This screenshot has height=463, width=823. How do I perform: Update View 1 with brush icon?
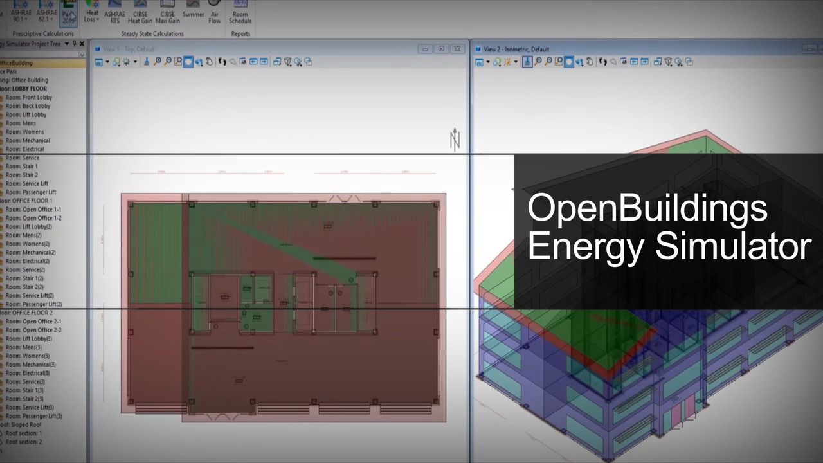pyautogui.click(x=147, y=62)
